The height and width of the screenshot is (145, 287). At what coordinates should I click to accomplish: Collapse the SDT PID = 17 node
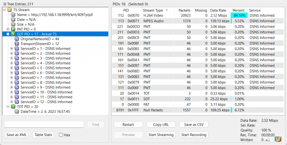pyautogui.click(x=8, y=34)
